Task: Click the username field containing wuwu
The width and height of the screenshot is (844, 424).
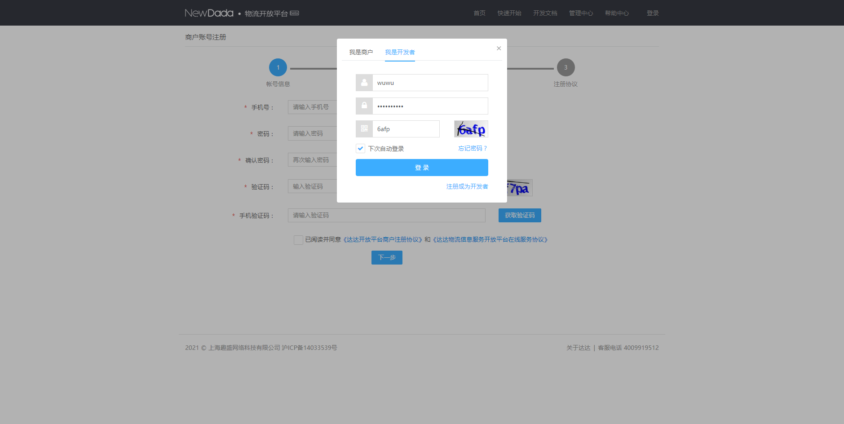Action: (430, 83)
